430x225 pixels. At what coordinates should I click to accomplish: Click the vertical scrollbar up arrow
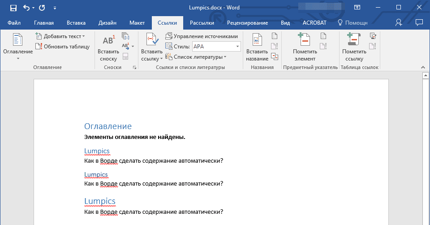point(426,75)
